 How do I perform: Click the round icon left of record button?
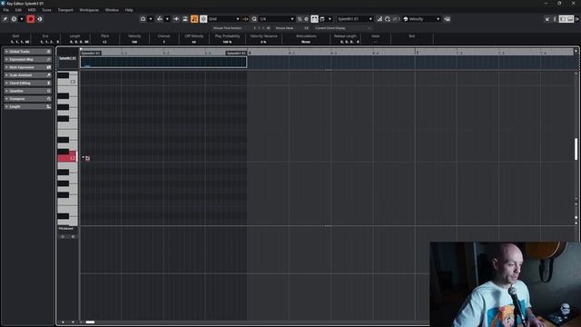tap(15, 19)
